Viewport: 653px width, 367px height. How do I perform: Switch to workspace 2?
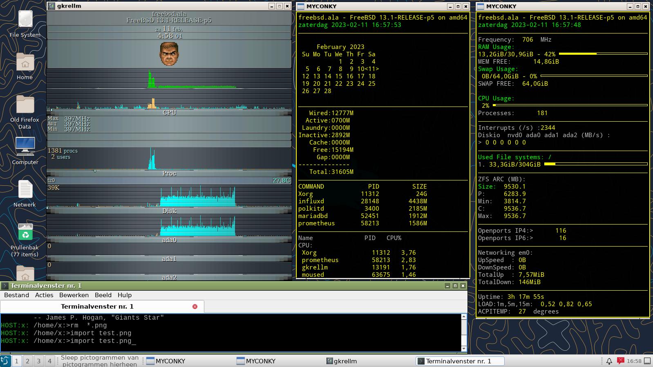(28, 361)
